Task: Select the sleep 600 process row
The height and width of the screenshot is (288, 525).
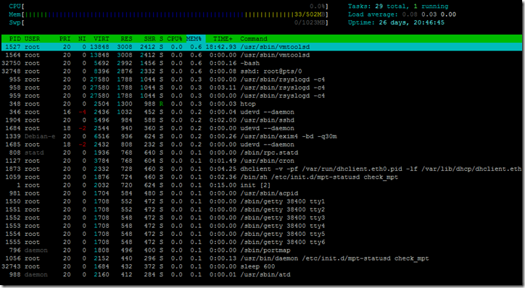Action: pos(262,266)
